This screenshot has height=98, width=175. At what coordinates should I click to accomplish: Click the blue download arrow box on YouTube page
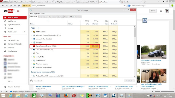(145, 20)
